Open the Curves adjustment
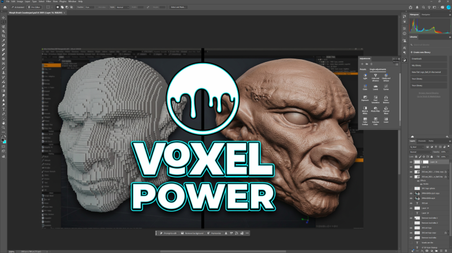Screen dimensions: 452x253 pyautogui.click(x=386, y=87)
